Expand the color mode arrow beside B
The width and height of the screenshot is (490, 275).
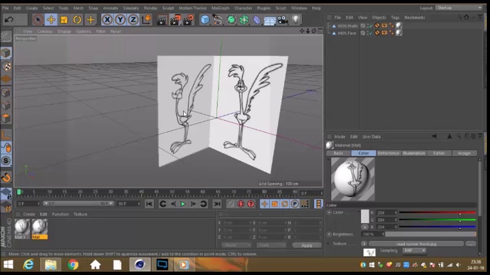tap(365, 227)
